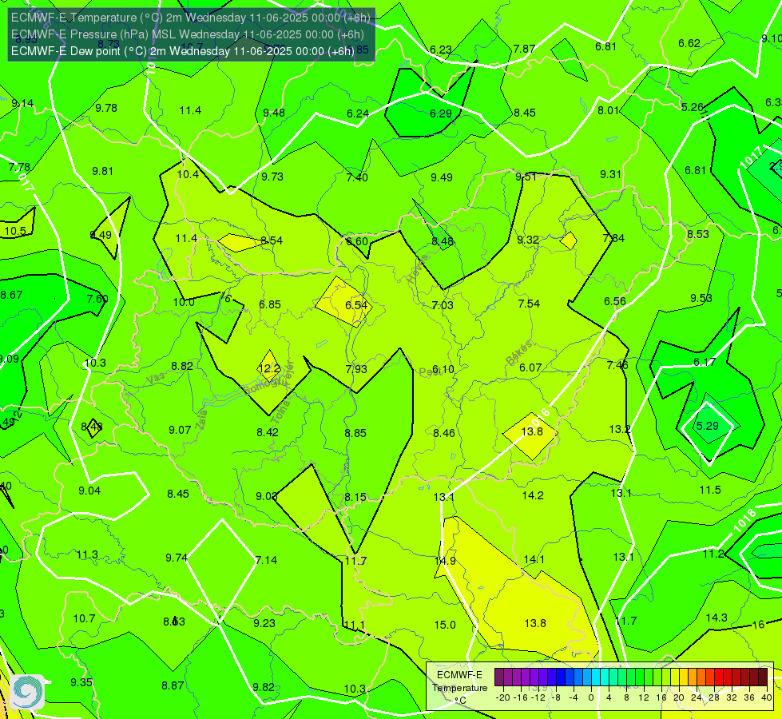Click the 11.1 dew point value
This screenshot has width=782, height=719.
tap(355, 626)
